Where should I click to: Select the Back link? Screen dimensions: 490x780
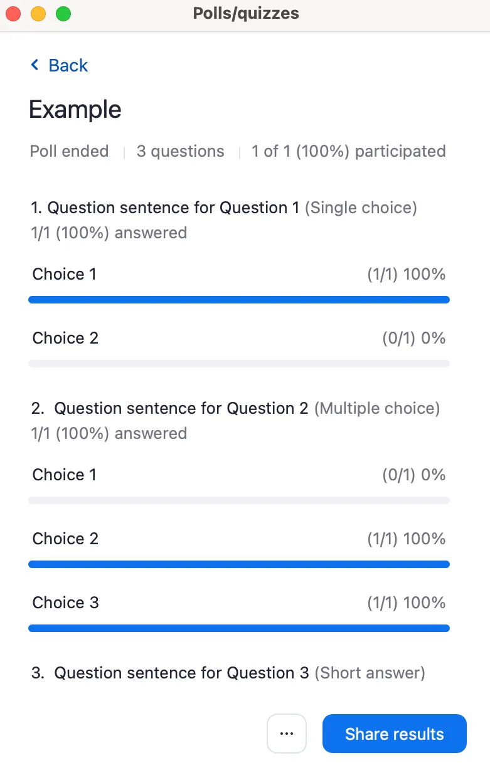tap(67, 65)
